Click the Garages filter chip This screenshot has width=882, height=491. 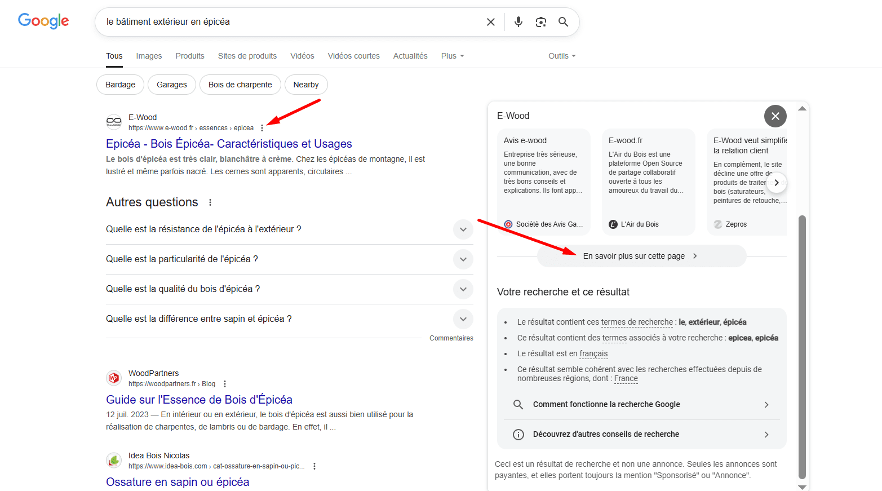pos(172,85)
